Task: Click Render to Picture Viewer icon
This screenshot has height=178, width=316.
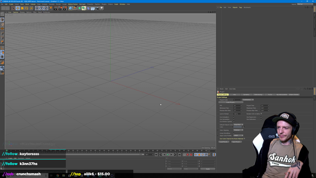Action: click(60, 8)
